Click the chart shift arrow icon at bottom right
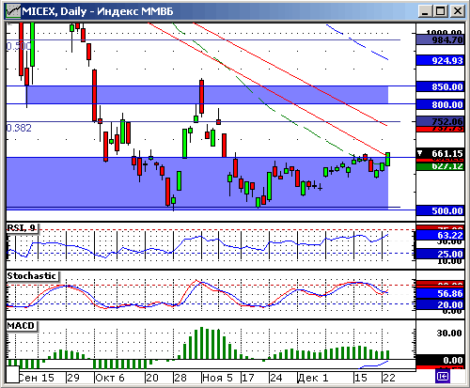The width and height of the screenshot is (470, 388). pyautogui.click(x=443, y=376)
